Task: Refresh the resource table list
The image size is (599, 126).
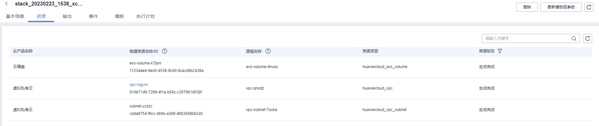Action: point(588,38)
